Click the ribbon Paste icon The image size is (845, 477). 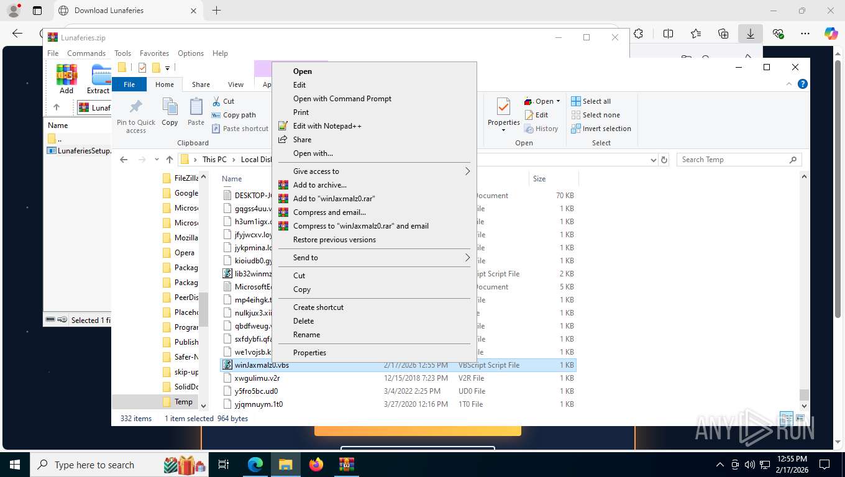pyautogui.click(x=196, y=112)
